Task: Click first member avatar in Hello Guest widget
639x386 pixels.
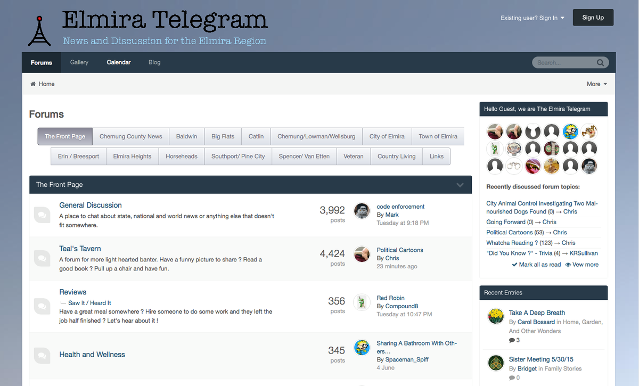Action: [495, 131]
